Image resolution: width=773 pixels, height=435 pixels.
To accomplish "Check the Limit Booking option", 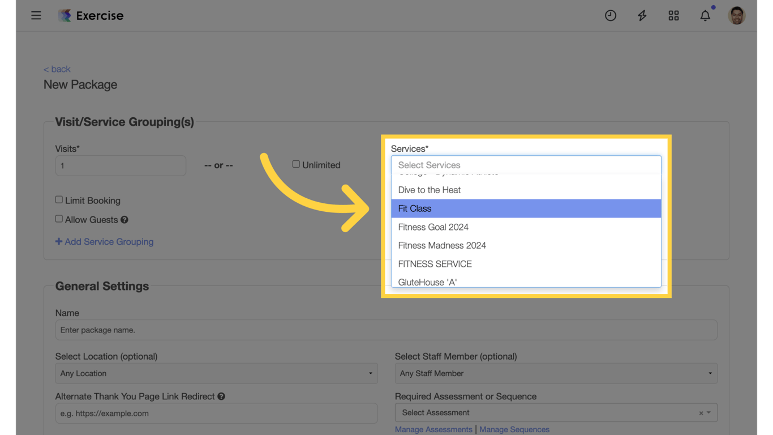I will pyautogui.click(x=59, y=199).
